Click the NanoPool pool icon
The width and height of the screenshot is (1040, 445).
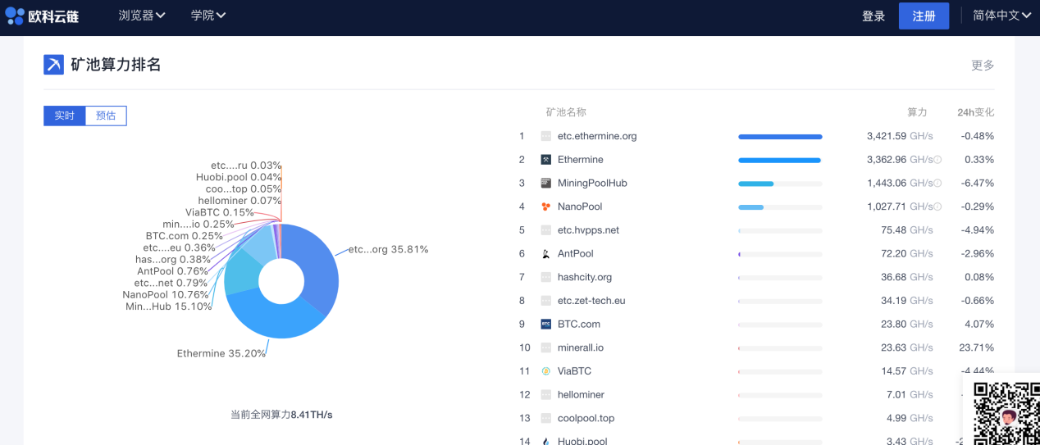click(546, 207)
